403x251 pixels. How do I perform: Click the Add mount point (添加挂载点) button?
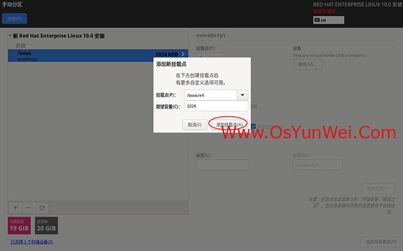(x=229, y=125)
